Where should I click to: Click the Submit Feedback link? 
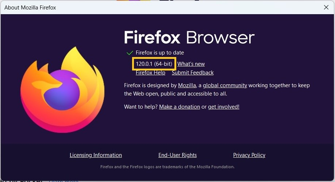193,73
